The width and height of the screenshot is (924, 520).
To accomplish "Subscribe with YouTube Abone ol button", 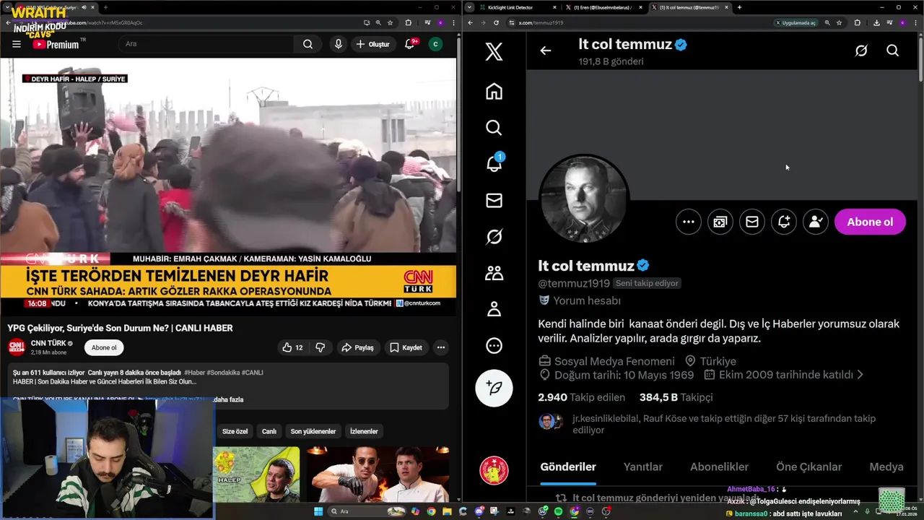I will 104,347.
